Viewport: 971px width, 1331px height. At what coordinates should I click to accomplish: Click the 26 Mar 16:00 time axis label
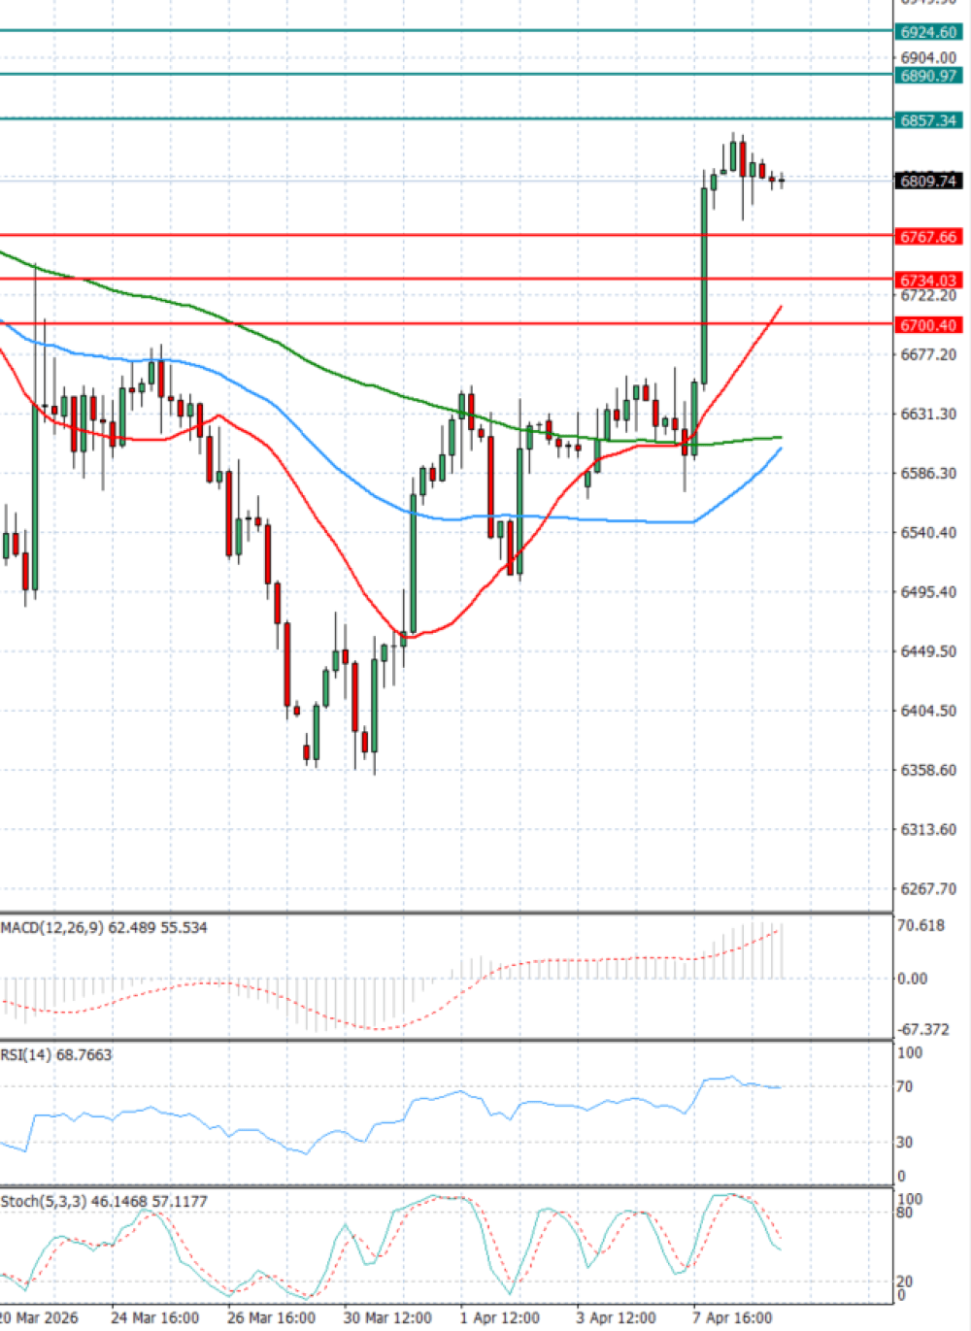pyautogui.click(x=272, y=1317)
